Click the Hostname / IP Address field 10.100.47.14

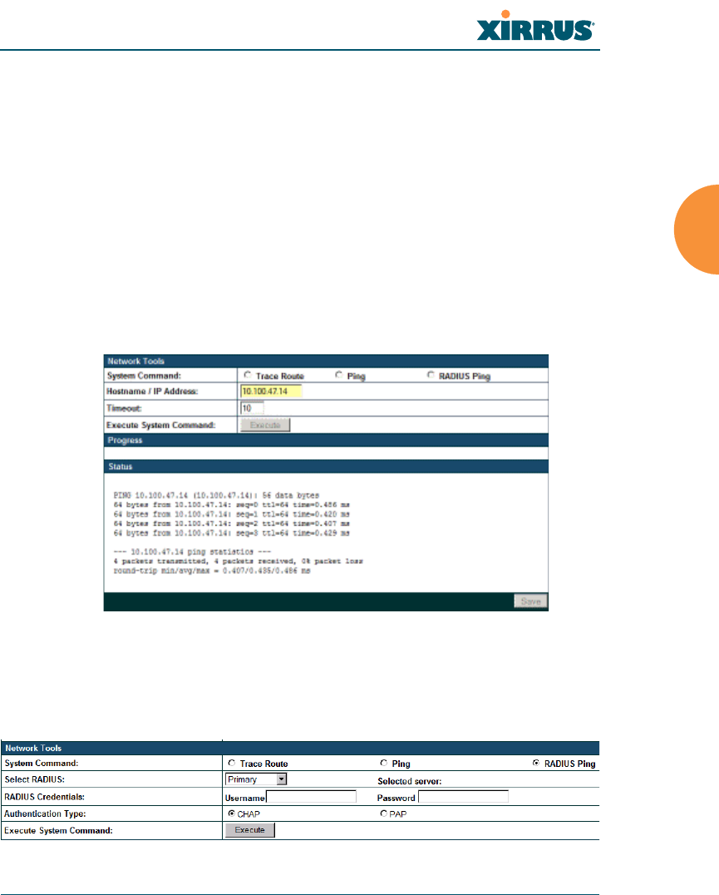[x=271, y=391]
